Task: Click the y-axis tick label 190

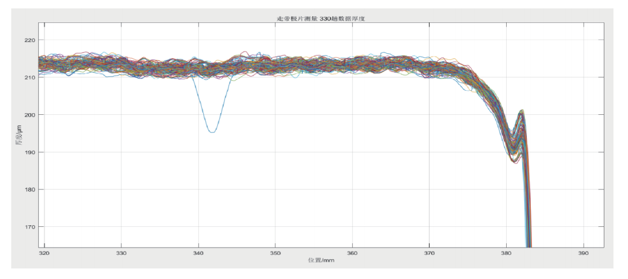Action: [29, 152]
